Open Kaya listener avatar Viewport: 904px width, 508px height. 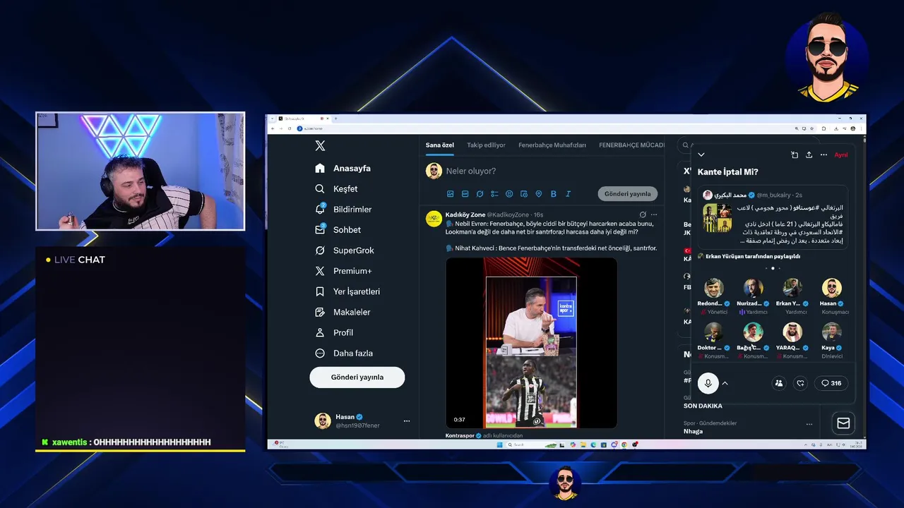(832, 332)
